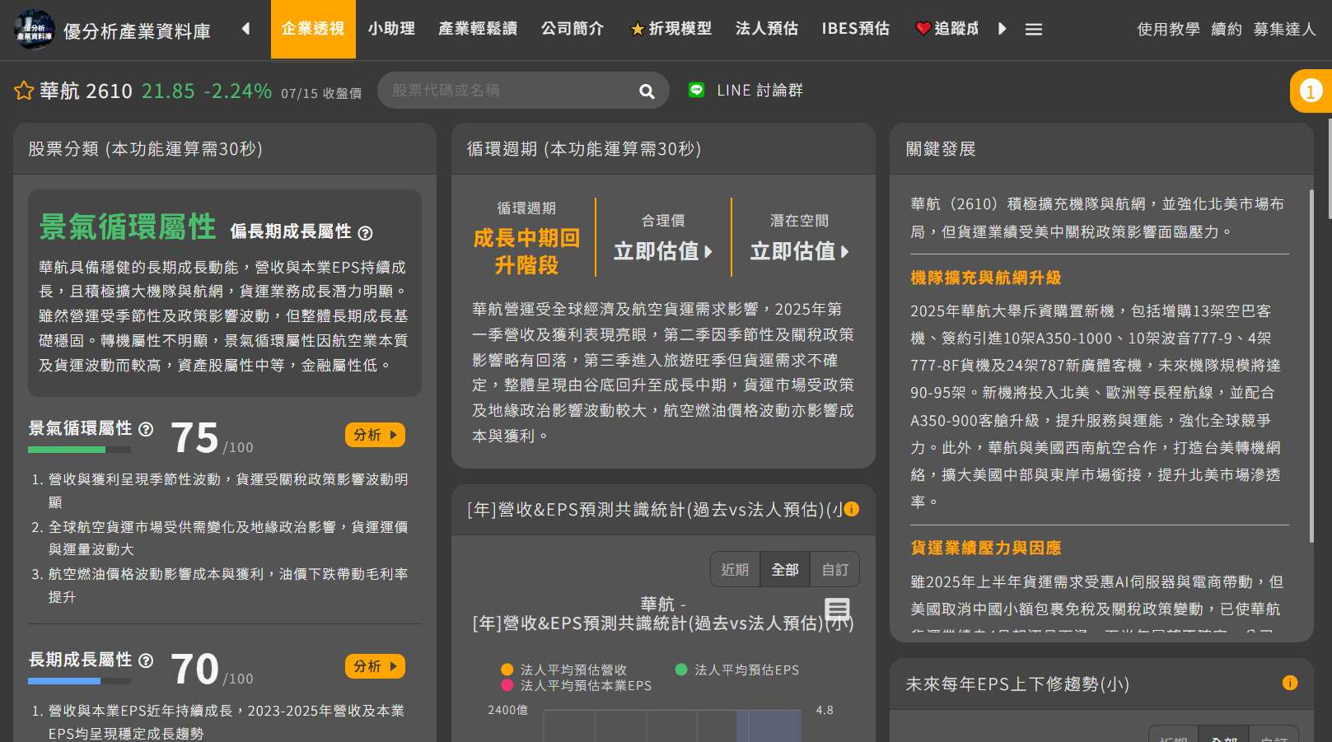Click the 貨運業績壓力與困應 heading
The image size is (1332, 742).
[x=985, y=548]
